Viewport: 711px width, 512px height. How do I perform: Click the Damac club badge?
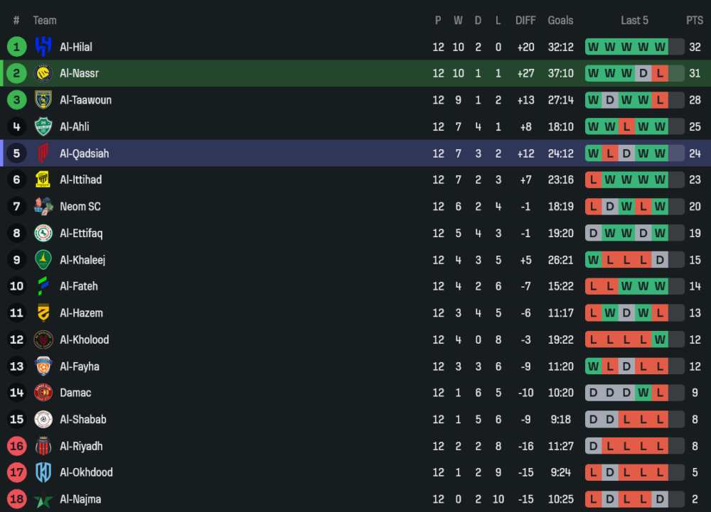tap(43, 393)
